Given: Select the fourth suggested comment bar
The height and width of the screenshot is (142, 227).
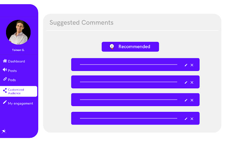Looking at the screenshot, I should tap(128, 118).
